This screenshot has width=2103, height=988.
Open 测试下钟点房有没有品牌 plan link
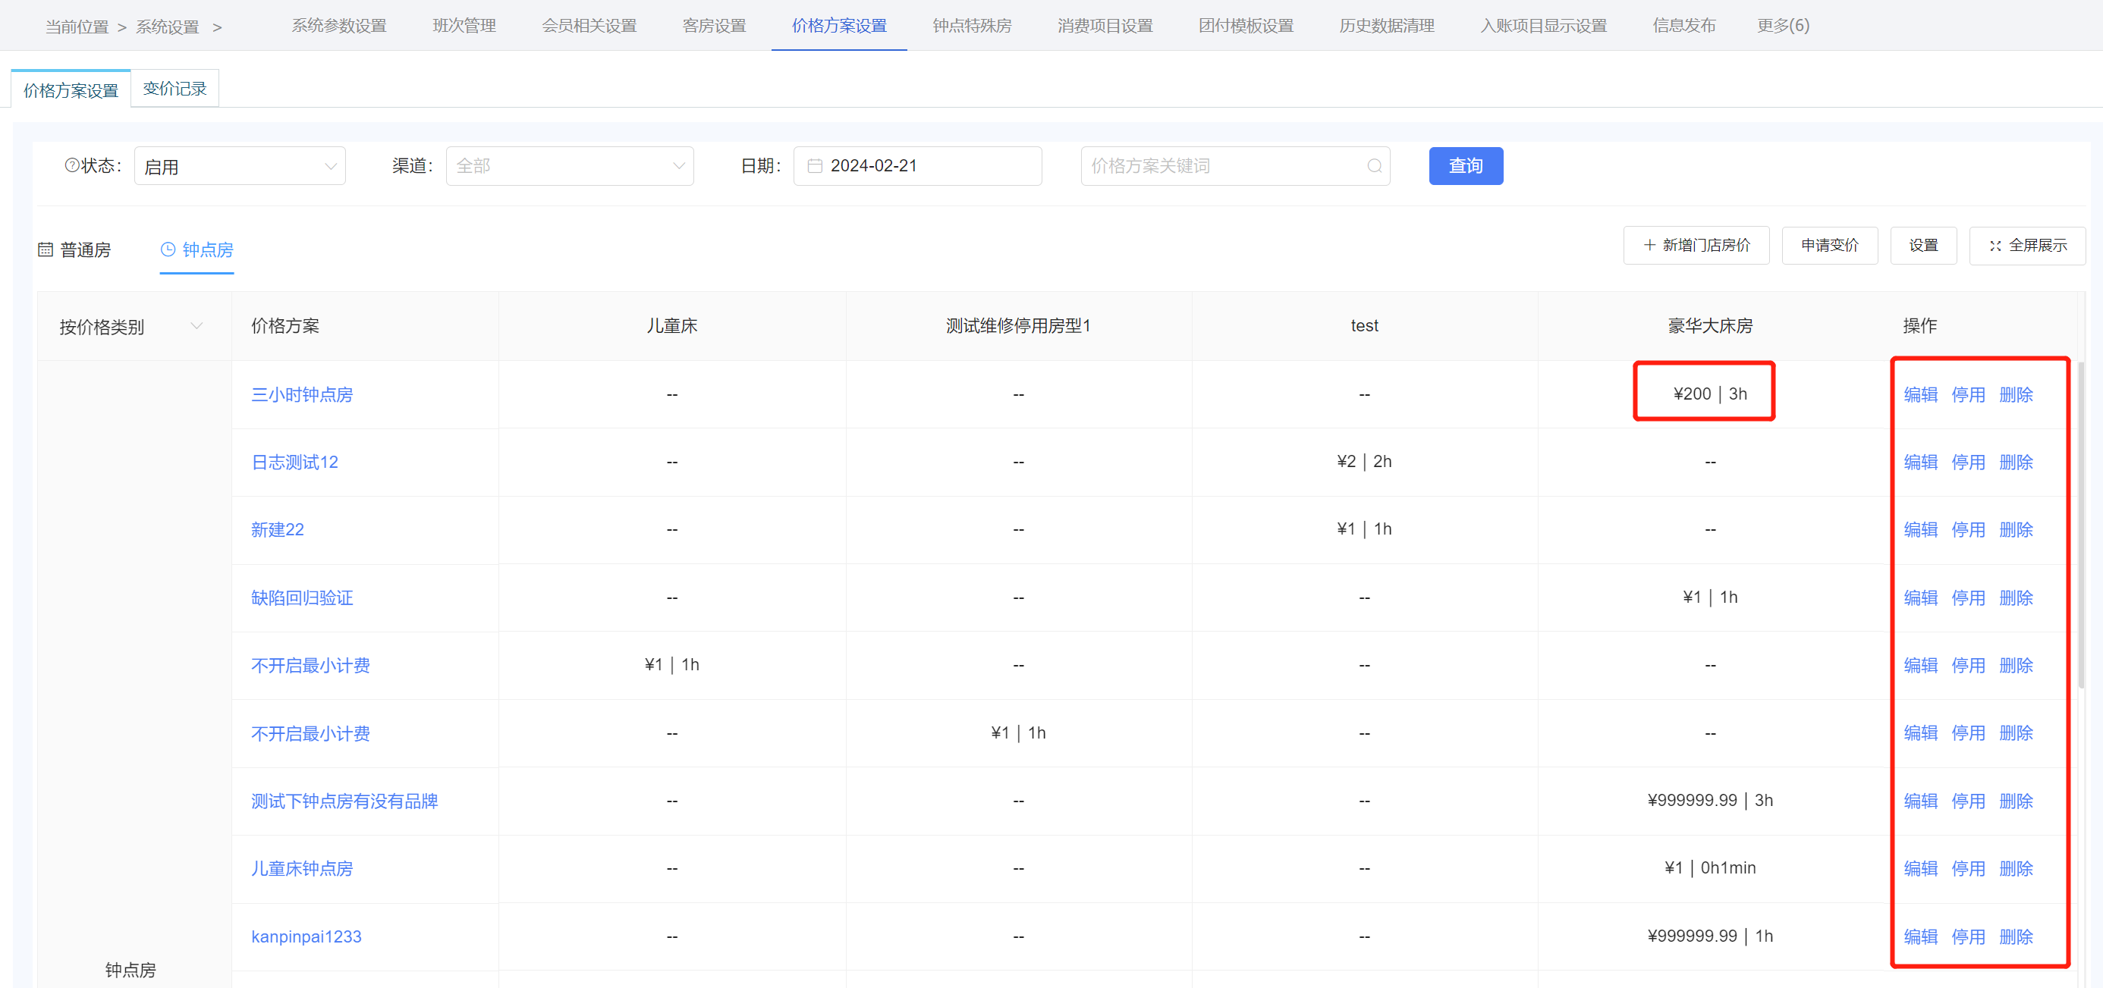coord(344,801)
